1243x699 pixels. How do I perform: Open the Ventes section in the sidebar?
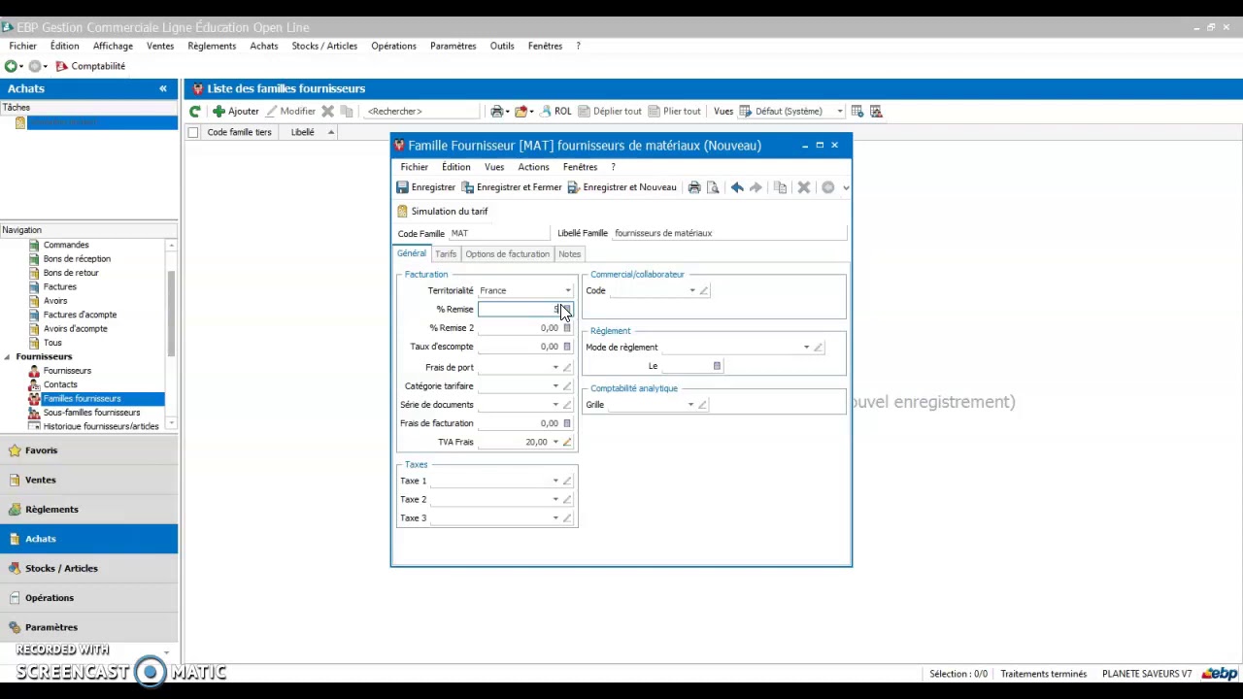pos(89,480)
